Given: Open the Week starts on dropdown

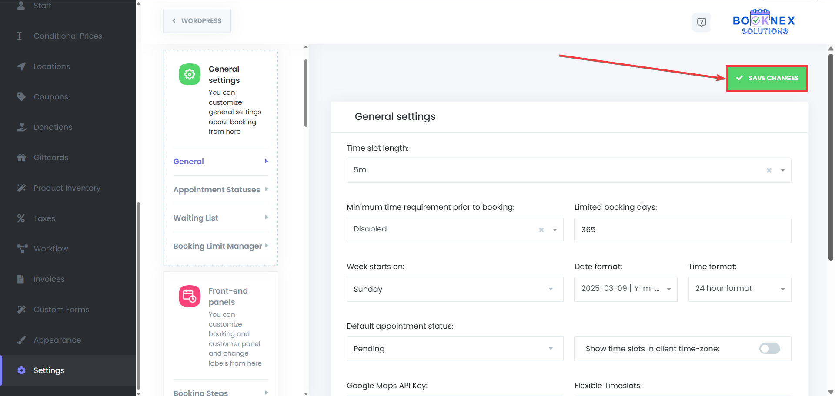Looking at the screenshot, I should 454,289.
